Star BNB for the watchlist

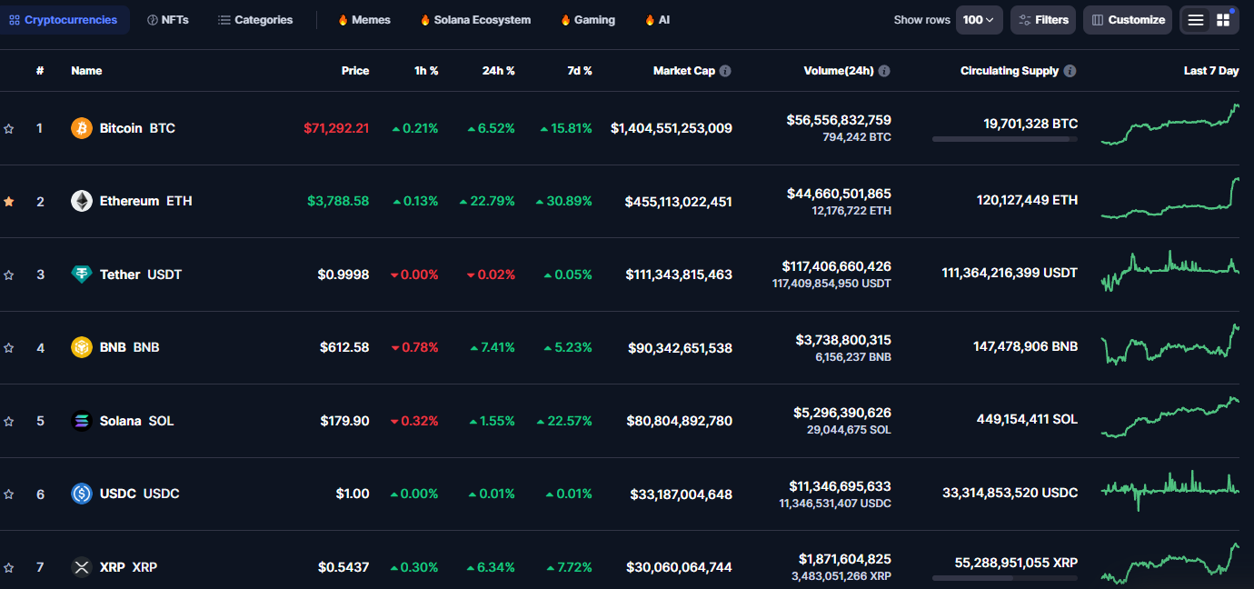pos(9,348)
